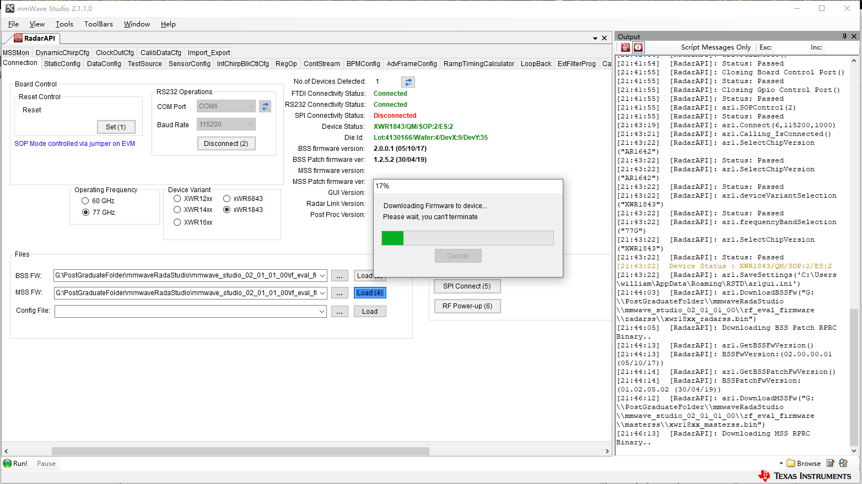Pin the Output panel
This screenshot has height=484, width=862.
click(844, 36)
